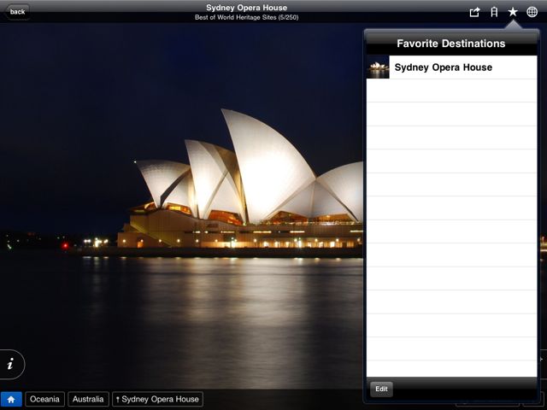The image size is (547, 410).
Task: Show info with the i button
Action: pyautogui.click(x=11, y=364)
